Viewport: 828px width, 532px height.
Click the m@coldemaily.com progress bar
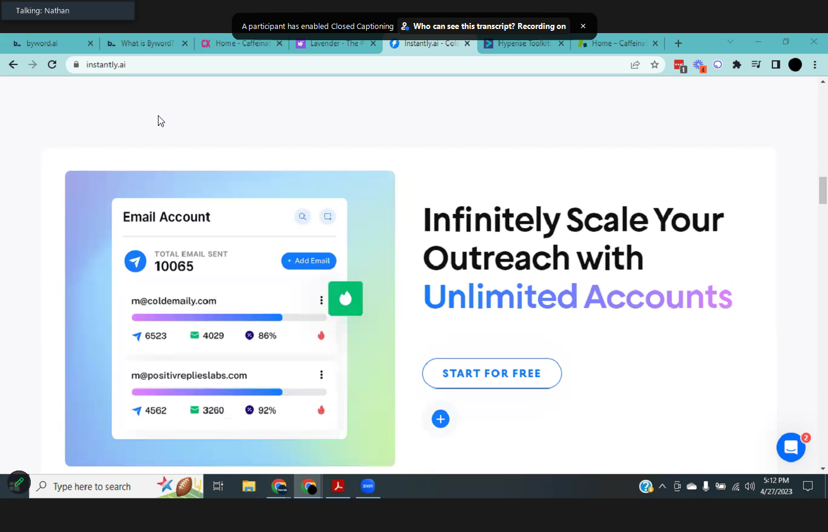pos(229,317)
